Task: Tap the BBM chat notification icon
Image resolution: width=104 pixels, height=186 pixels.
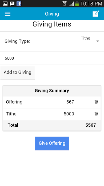Action: click(12, 4)
